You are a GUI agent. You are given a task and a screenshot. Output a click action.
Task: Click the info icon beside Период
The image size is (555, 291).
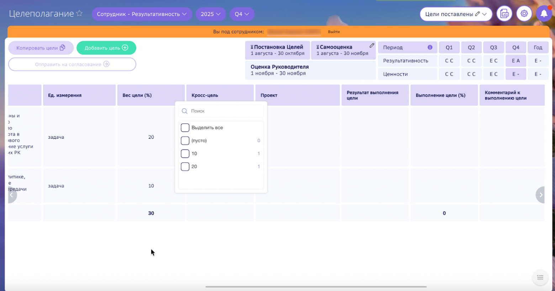coord(430,47)
